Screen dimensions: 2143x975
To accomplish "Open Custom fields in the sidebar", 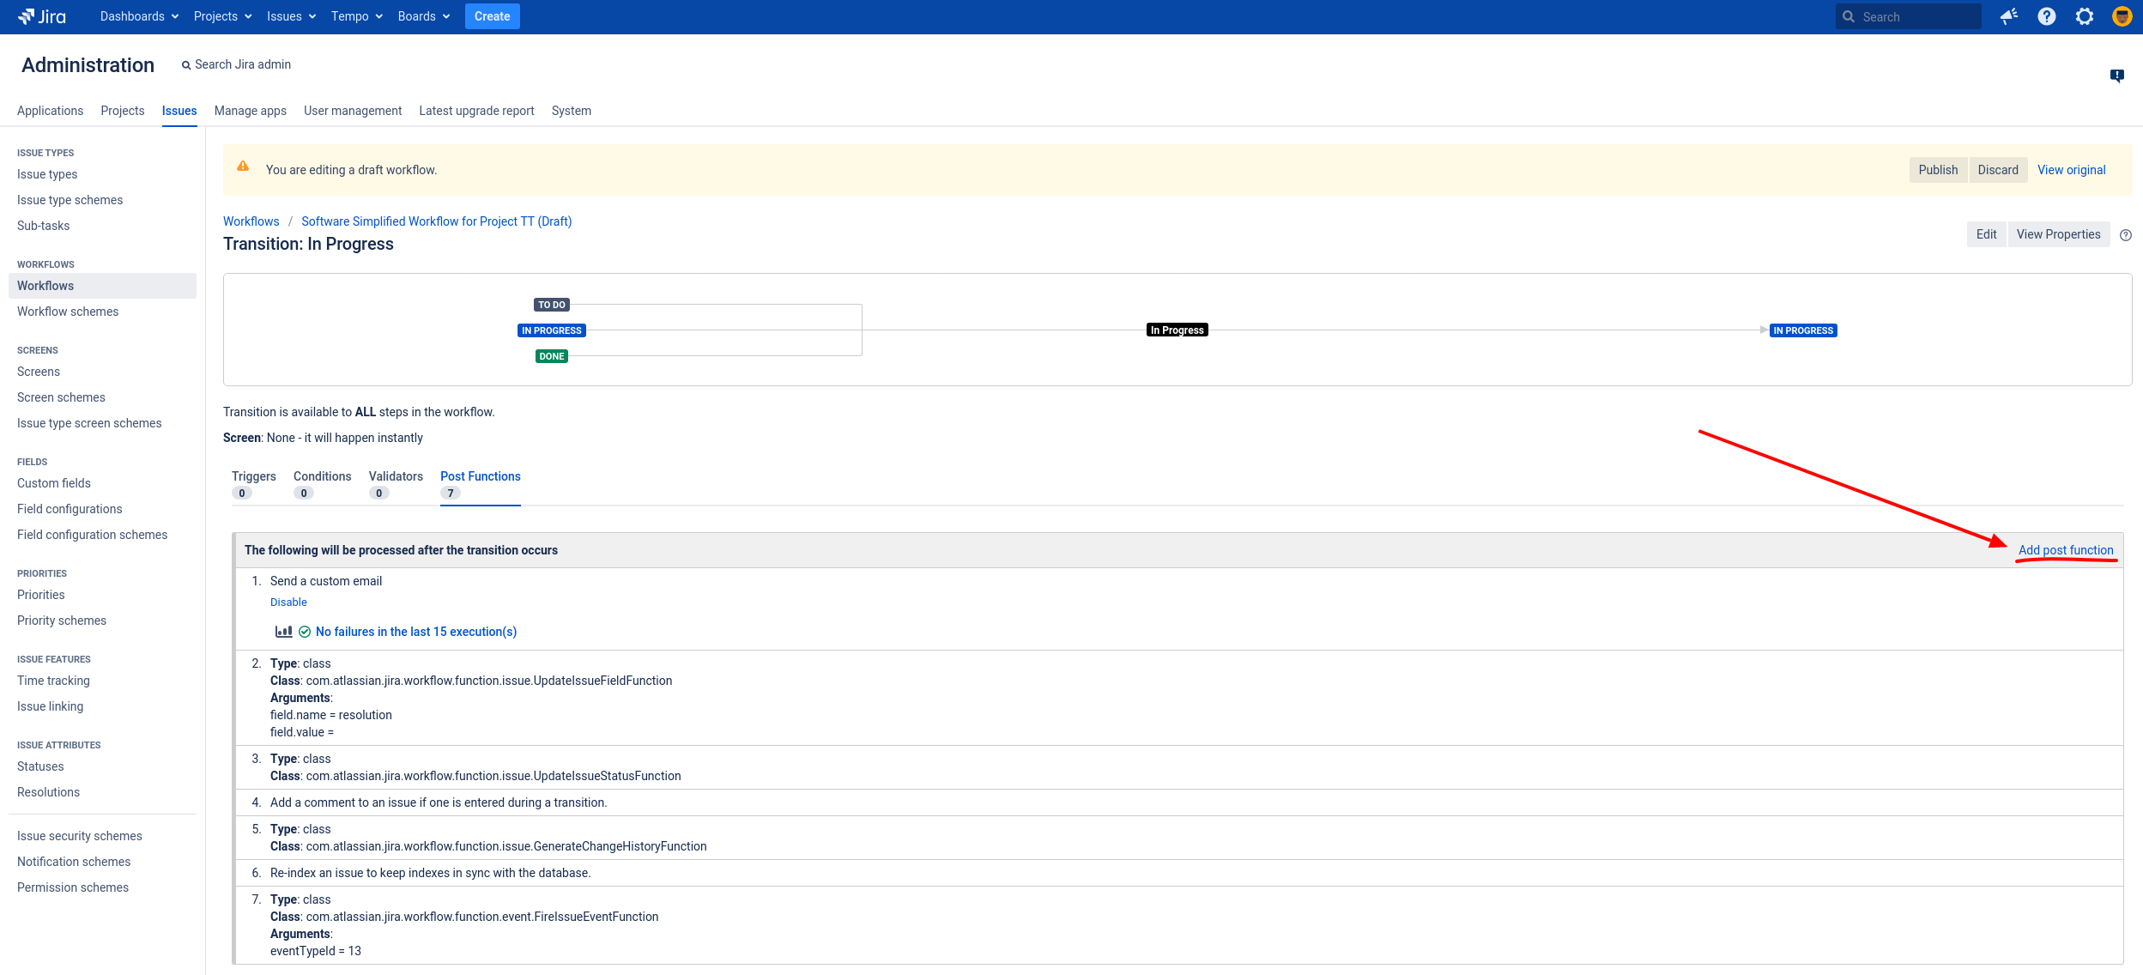I will point(54,483).
